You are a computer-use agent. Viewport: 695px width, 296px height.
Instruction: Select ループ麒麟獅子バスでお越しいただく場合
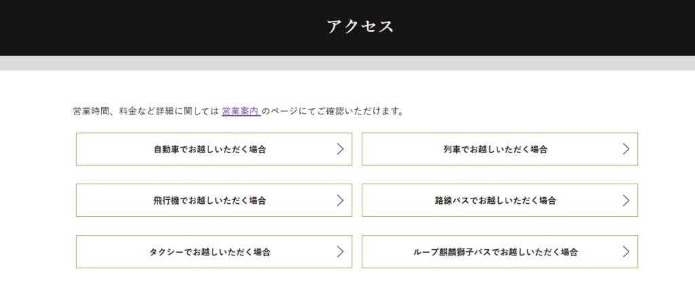[495, 252]
